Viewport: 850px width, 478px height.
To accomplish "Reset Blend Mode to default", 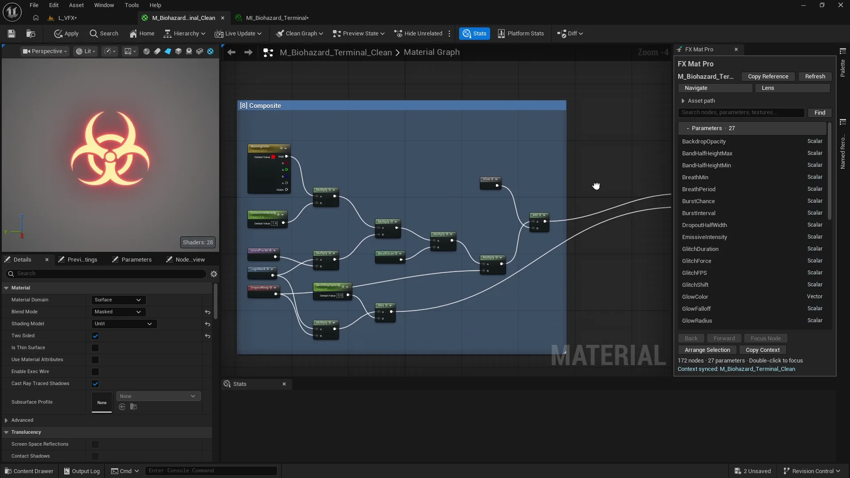I will coord(208,312).
